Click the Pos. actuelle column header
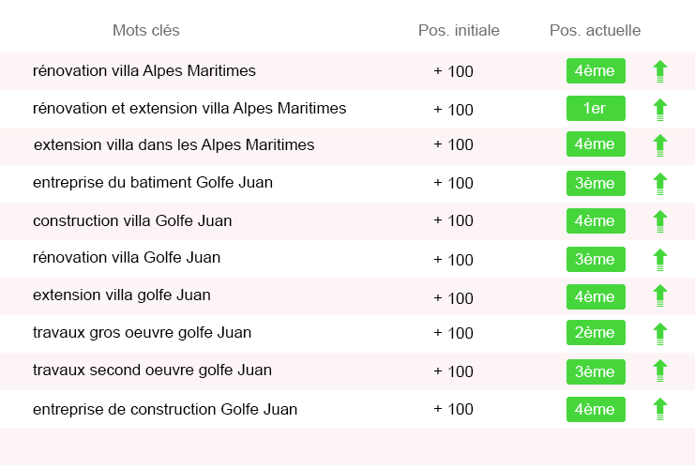Viewport: 695px width, 469px height. click(595, 31)
